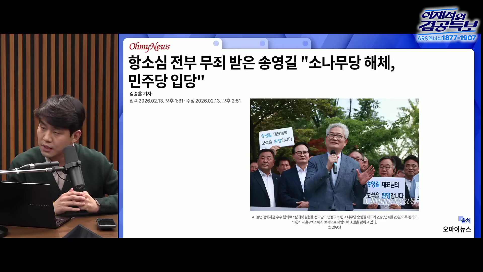Screen dimensions: 483x272
Task: Click the laptop in the host's video feed
Action: 28,205
